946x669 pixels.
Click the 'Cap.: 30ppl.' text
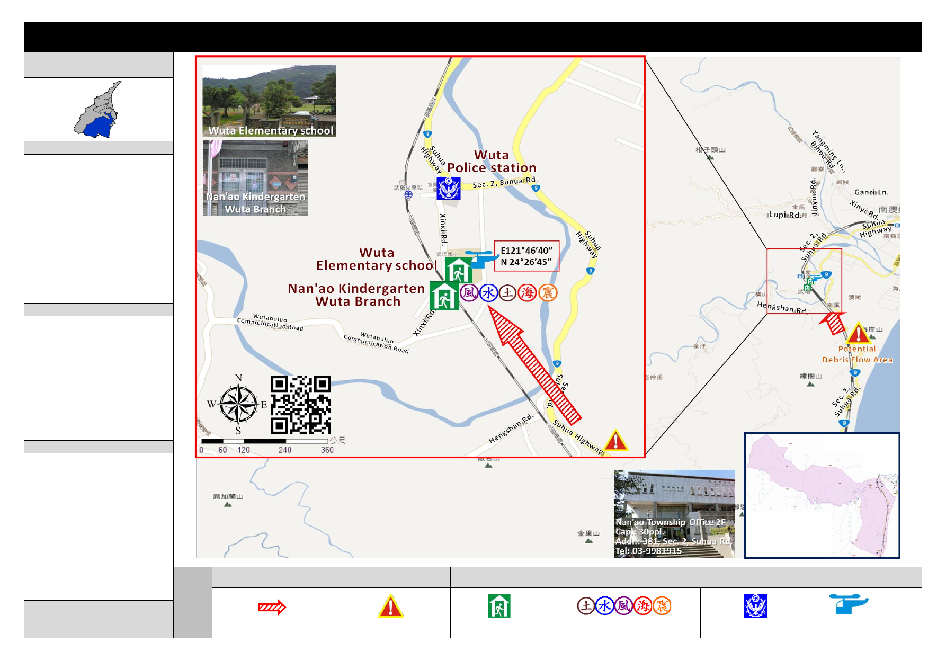[x=639, y=532]
